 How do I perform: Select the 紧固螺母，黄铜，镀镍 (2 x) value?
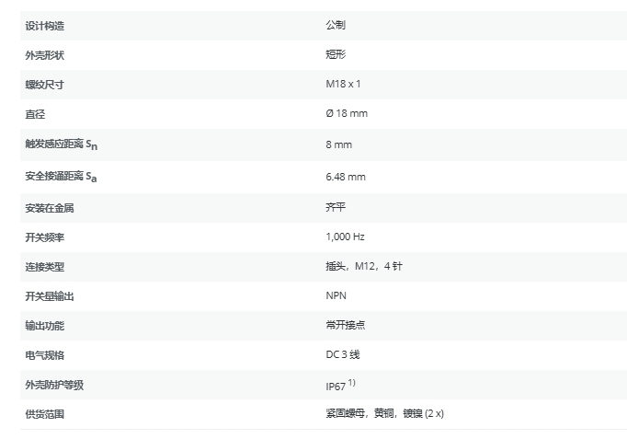(x=384, y=414)
